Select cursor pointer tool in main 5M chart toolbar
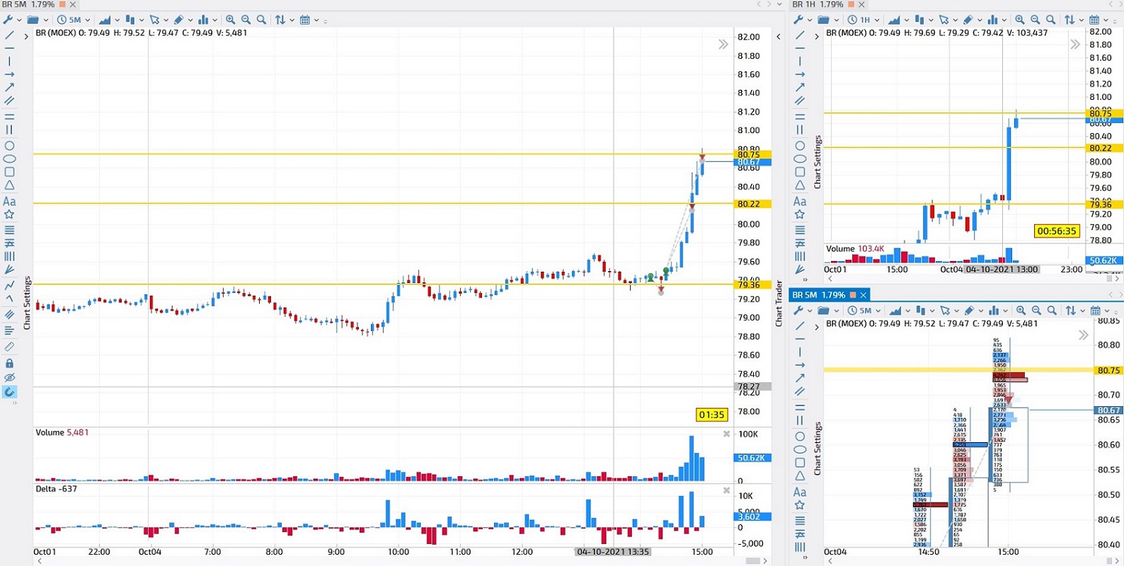This screenshot has width=1124, height=566. pyautogui.click(x=154, y=20)
